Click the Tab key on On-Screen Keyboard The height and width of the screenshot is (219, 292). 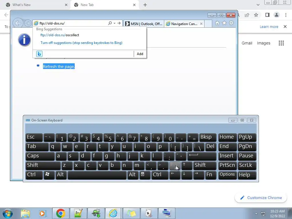(37, 147)
